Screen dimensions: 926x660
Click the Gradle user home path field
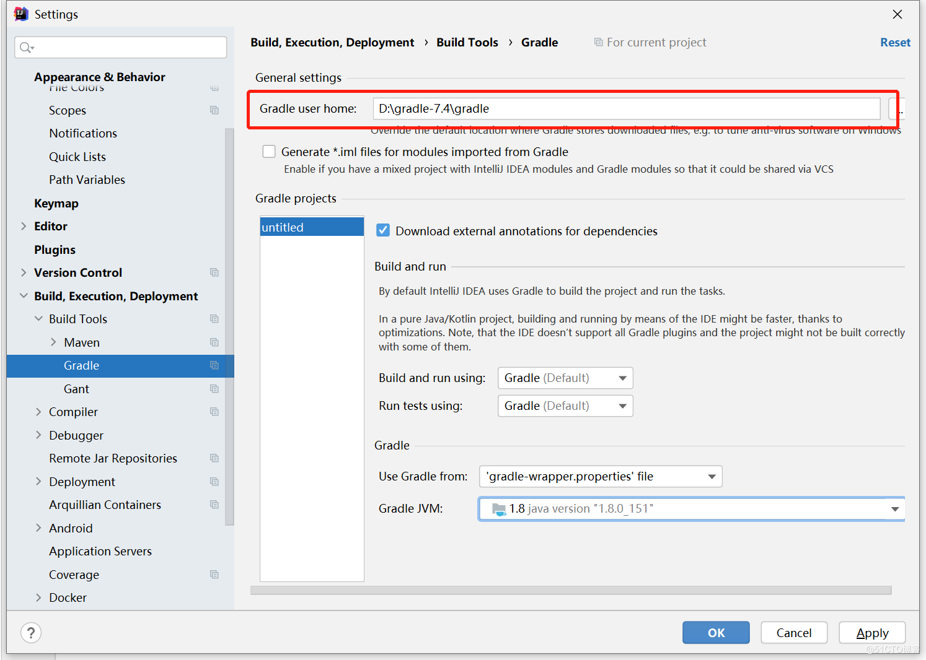coord(626,109)
